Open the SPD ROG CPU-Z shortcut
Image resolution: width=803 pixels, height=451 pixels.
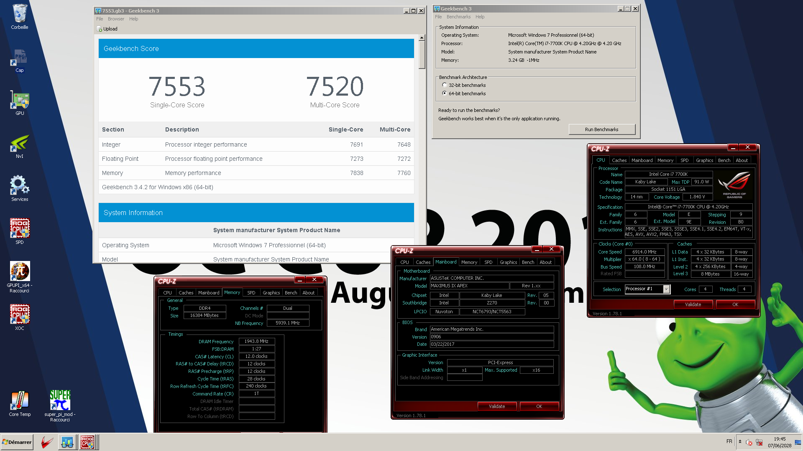click(20, 228)
